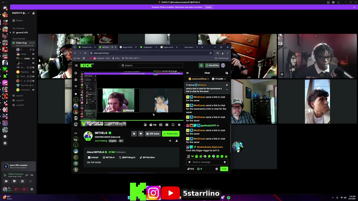The width and height of the screenshot is (358, 201).
Task: Open Discord user settings gear
Action: pyautogui.click(x=32, y=189)
